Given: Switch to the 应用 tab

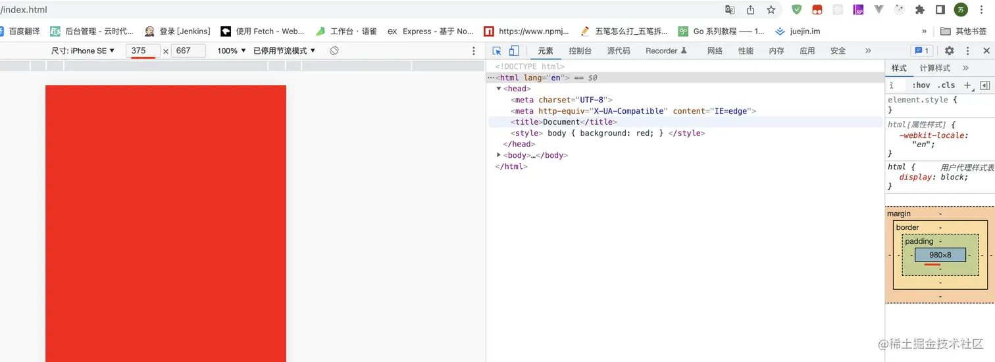Looking at the screenshot, I should [807, 51].
